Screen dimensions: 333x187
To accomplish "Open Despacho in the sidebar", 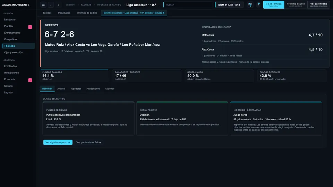I will point(18,19).
